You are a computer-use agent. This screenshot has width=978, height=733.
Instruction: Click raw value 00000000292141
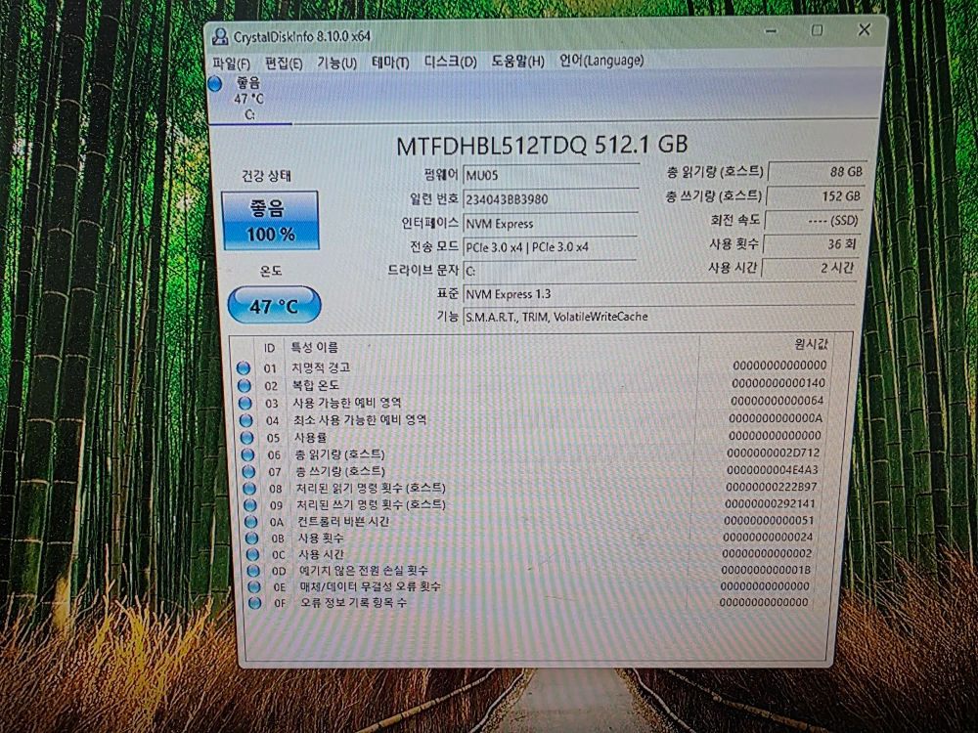771,503
